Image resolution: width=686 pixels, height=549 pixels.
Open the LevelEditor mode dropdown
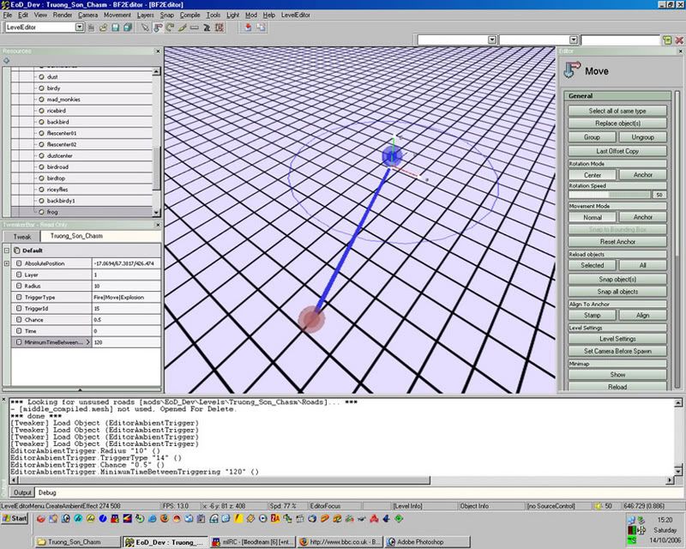tap(79, 27)
